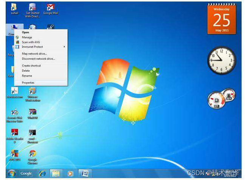Launch VMware Workstation shortcut
Screen dimensions: 245x180
click(33, 94)
